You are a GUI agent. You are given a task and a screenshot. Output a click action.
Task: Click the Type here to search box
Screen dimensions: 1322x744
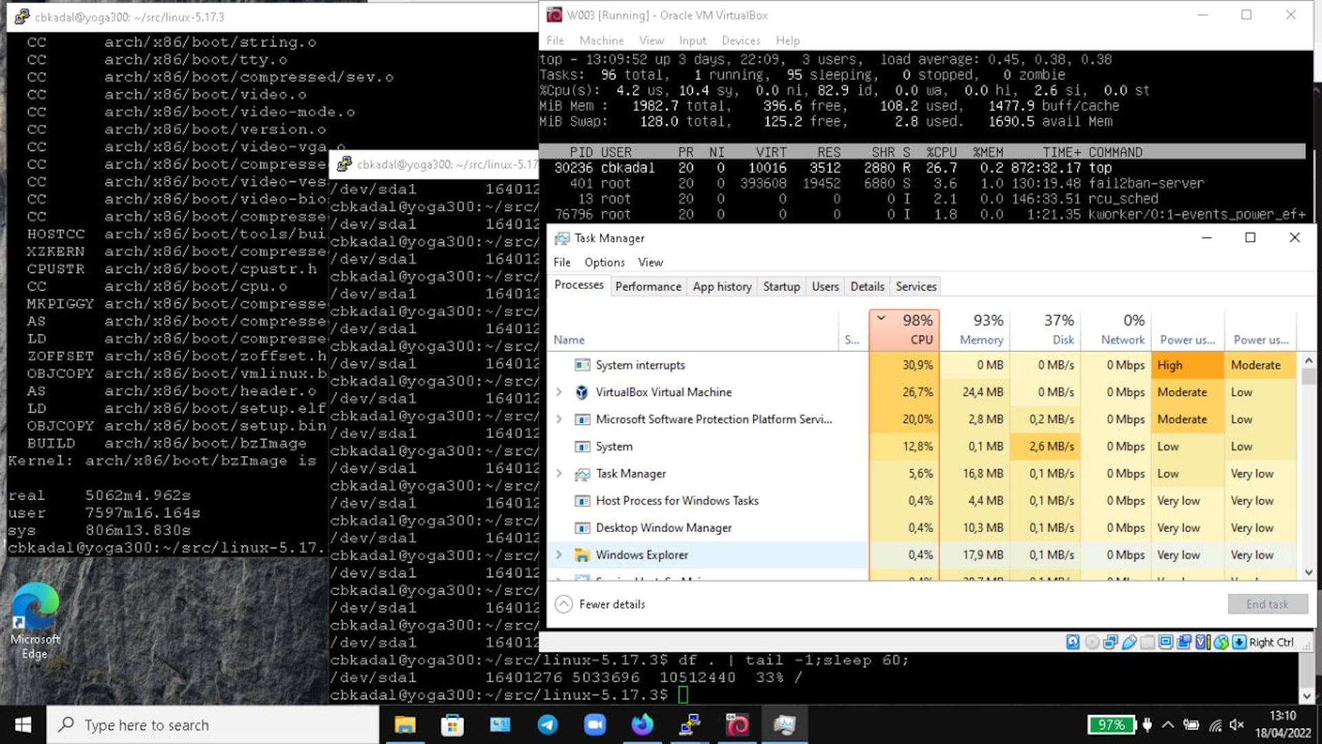[213, 725]
